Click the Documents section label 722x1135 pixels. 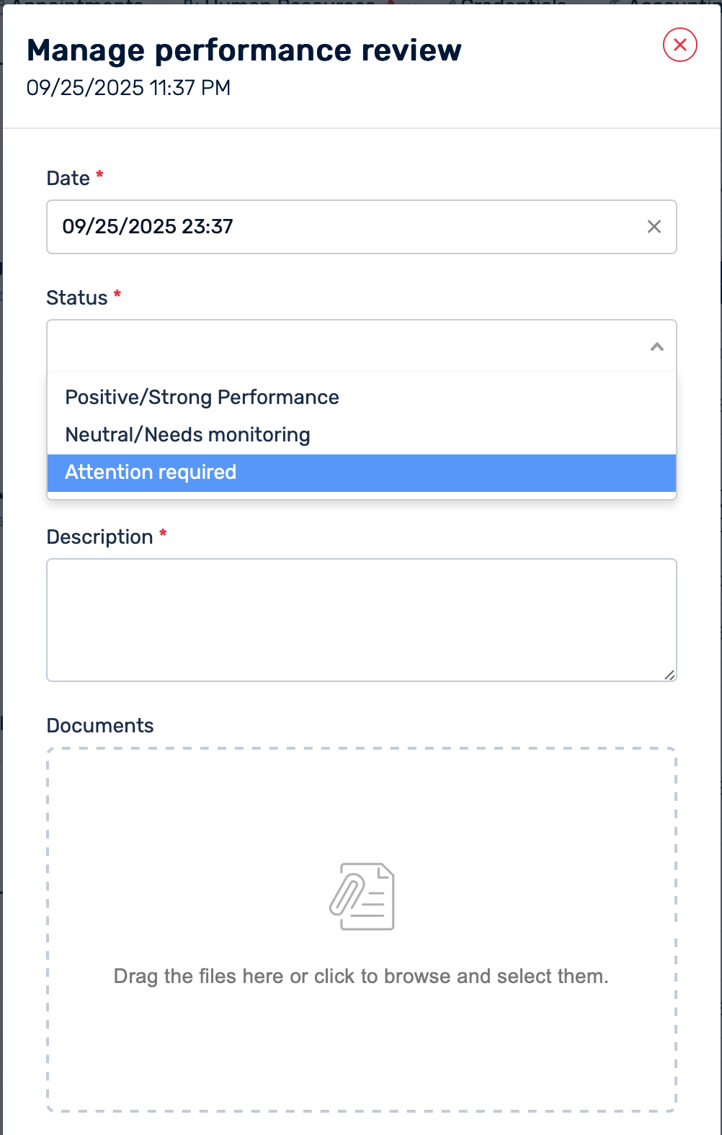coord(100,726)
